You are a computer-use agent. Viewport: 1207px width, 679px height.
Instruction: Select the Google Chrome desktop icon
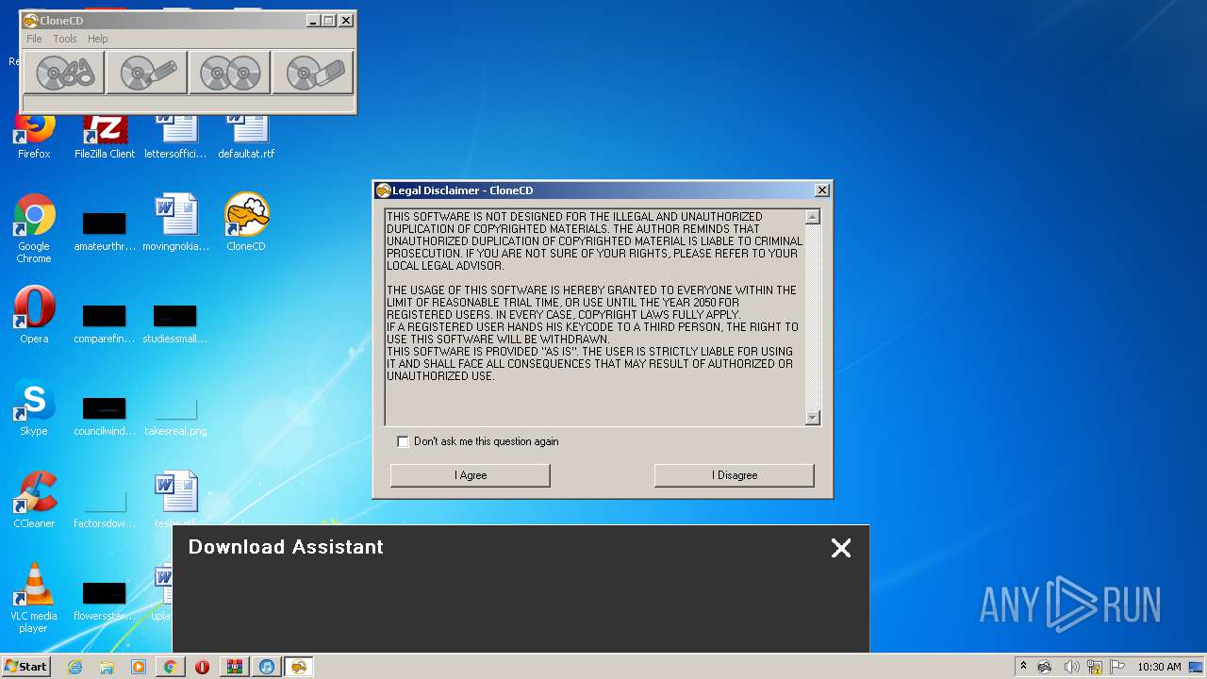pyautogui.click(x=34, y=228)
